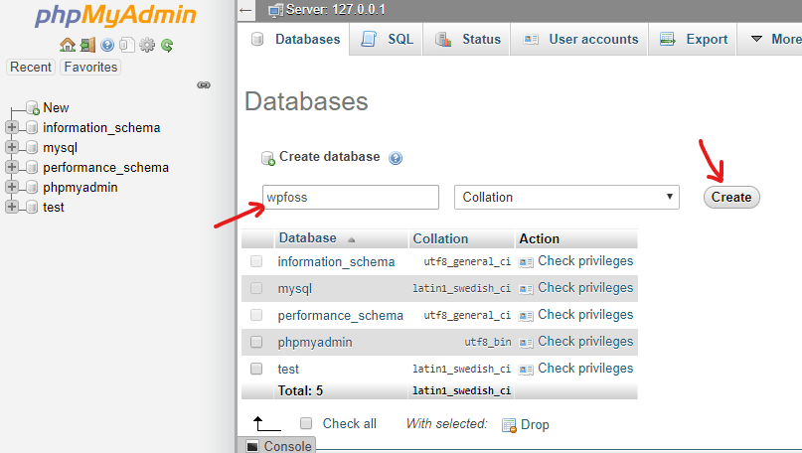Expand performance_schema in navigation tree
This screenshot has width=802, height=453.
[x=12, y=167]
